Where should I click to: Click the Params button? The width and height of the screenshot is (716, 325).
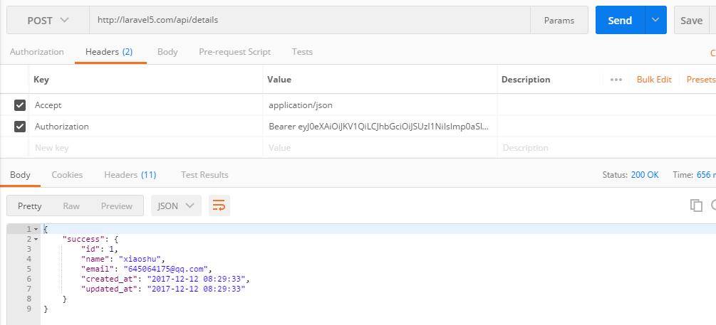(559, 20)
